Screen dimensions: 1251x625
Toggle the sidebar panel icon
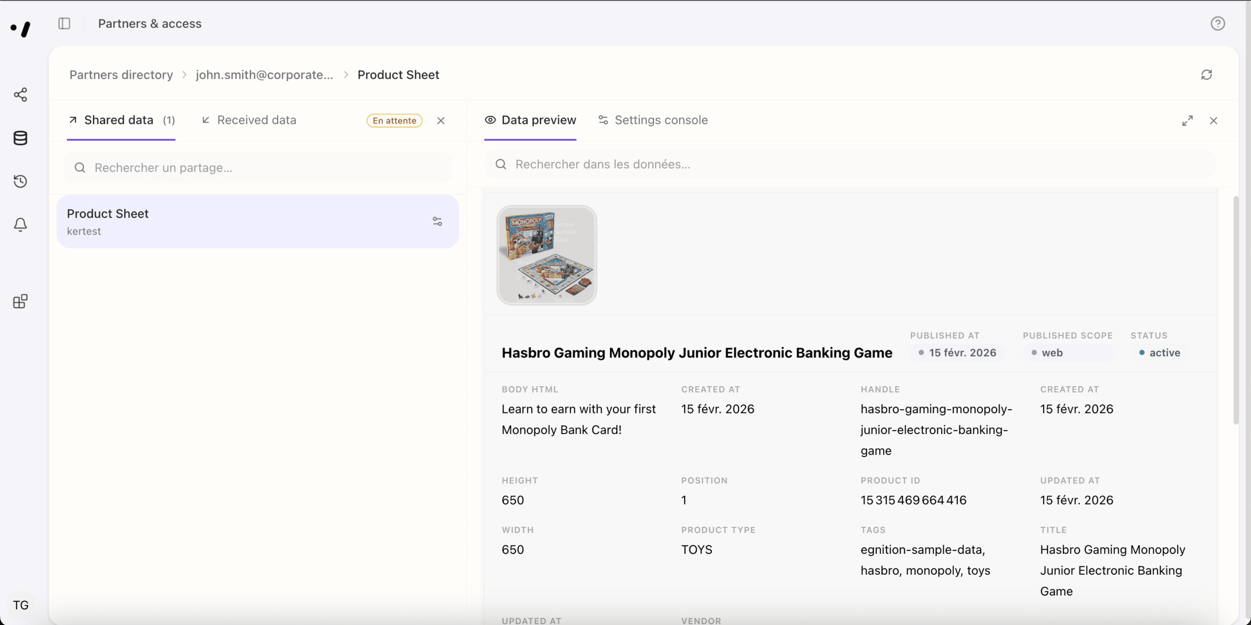(65, 23)
